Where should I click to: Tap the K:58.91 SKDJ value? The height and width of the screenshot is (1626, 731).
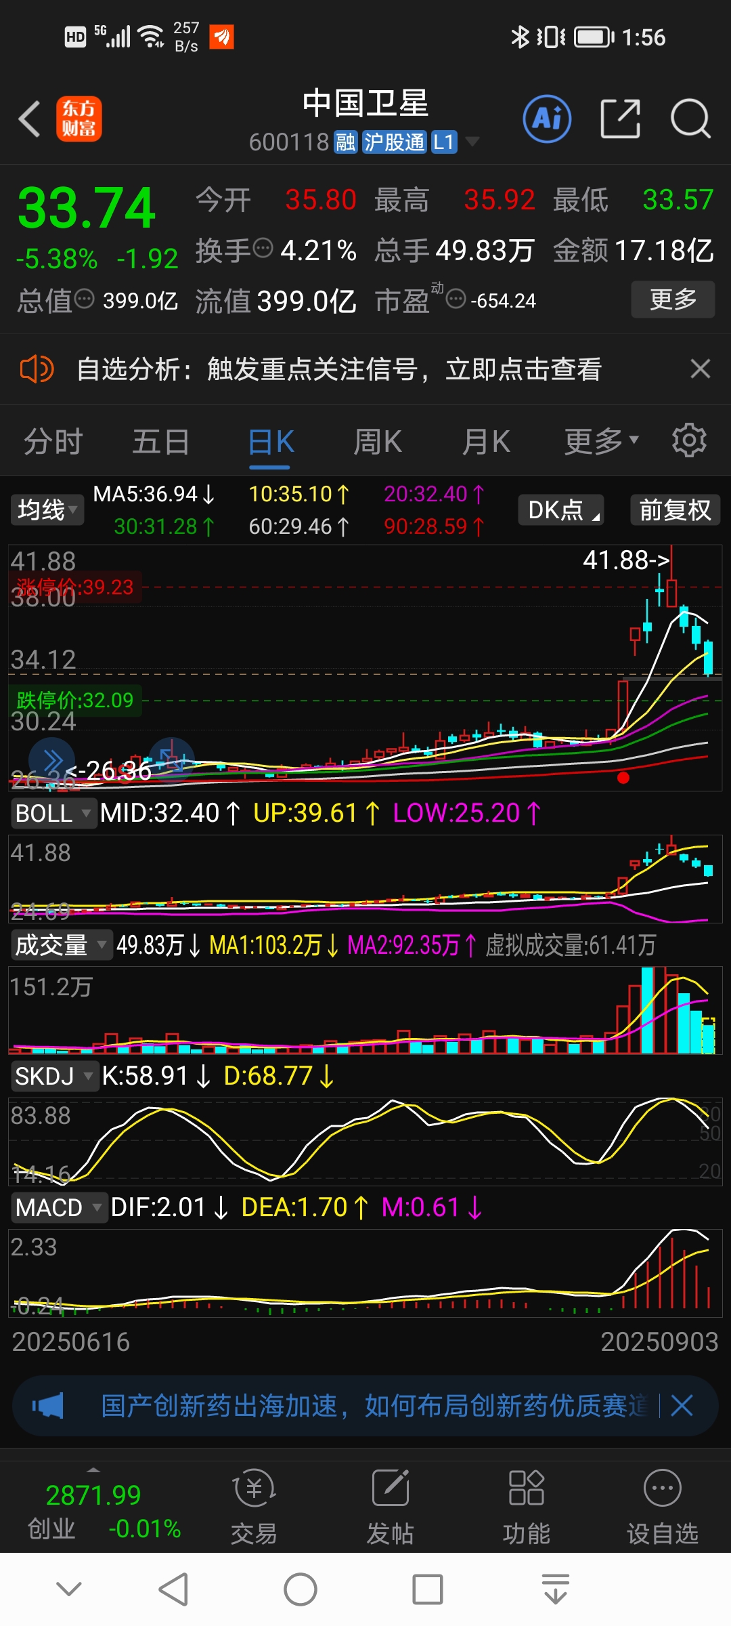pos(156,1076)
